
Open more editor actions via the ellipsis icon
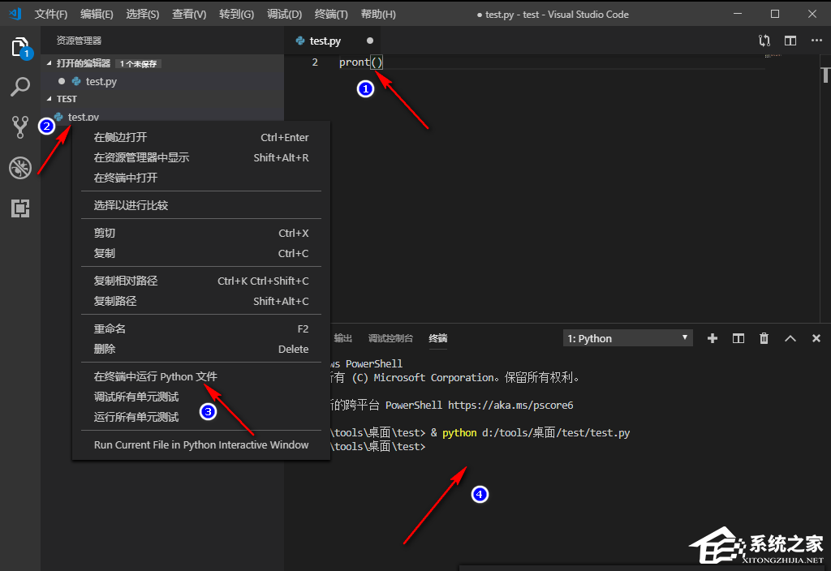click(x=816, y=40)
